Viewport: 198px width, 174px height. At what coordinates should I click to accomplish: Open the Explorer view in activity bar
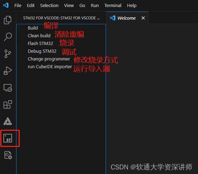pyautogui.click(x=8, y=20)
